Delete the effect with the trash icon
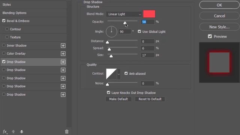 pyautogui.click(x=67, y=132)
